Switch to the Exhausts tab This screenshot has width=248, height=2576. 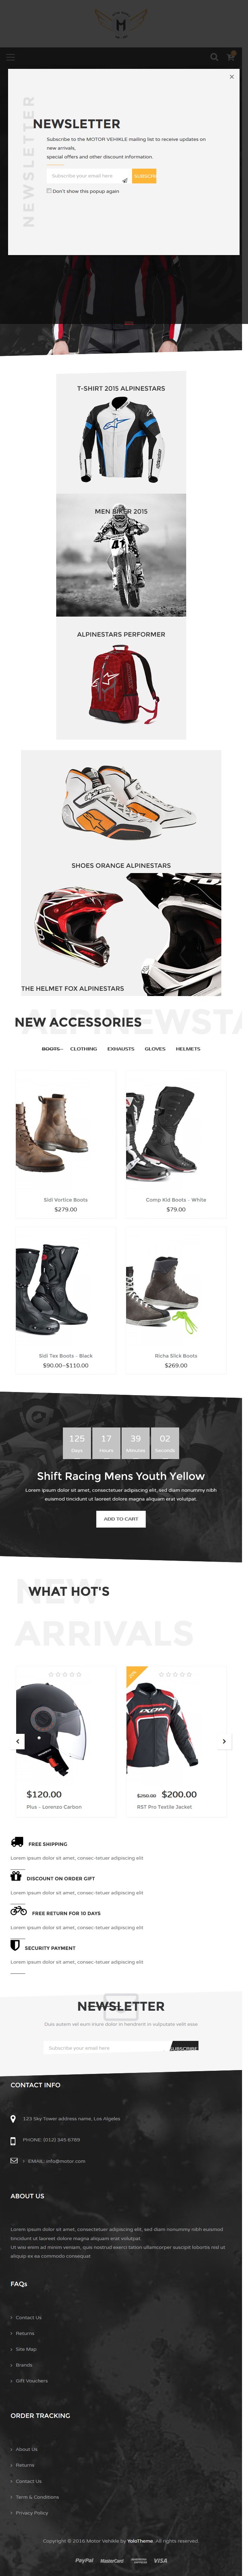click(121, 1049)
